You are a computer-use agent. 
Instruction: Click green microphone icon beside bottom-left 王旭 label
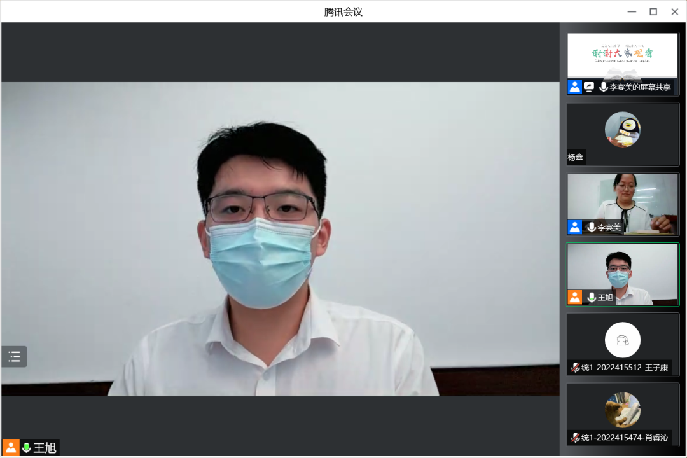tap(26, 448)
